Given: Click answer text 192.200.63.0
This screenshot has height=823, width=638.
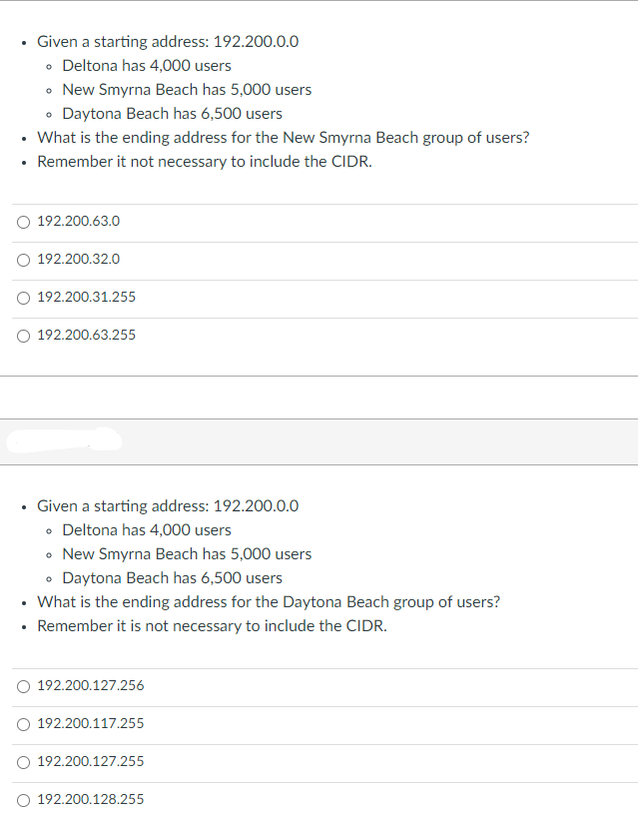Looking at the screenshot, I should click(x=79, y=221).
